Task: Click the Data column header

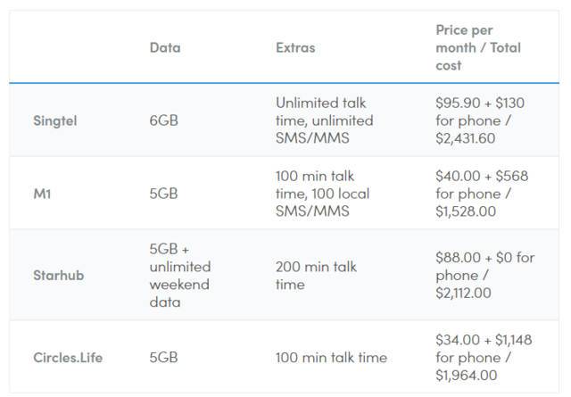Action: [163, 47]
